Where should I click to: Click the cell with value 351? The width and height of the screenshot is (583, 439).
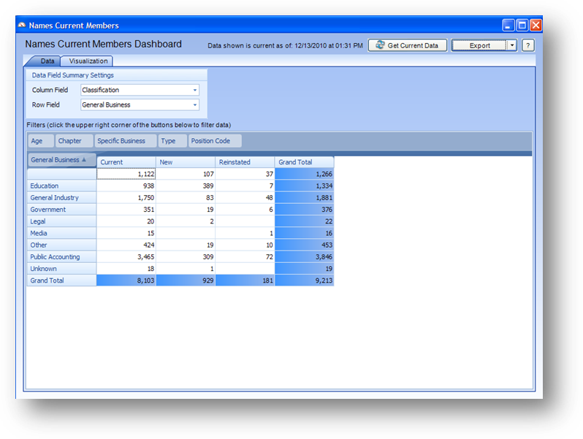[x=126, y=210]
